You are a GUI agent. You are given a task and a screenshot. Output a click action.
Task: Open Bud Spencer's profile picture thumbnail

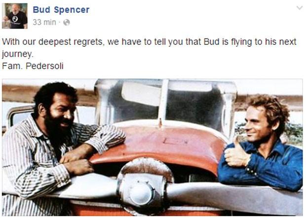(x=15, y=16)
